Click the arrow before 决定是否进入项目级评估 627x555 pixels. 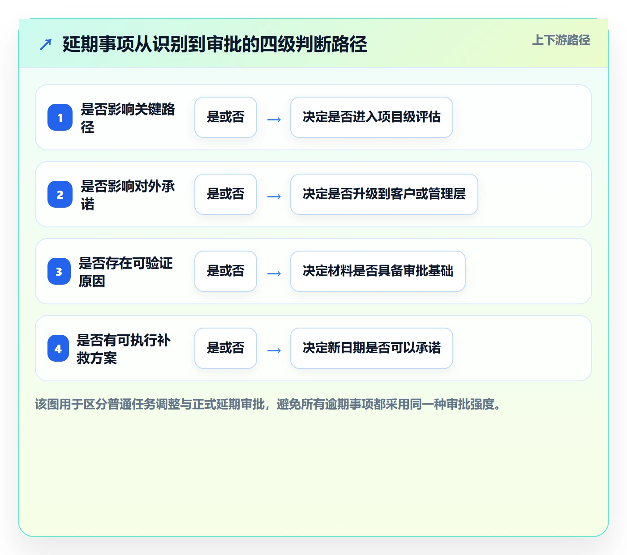pos(274,120)
